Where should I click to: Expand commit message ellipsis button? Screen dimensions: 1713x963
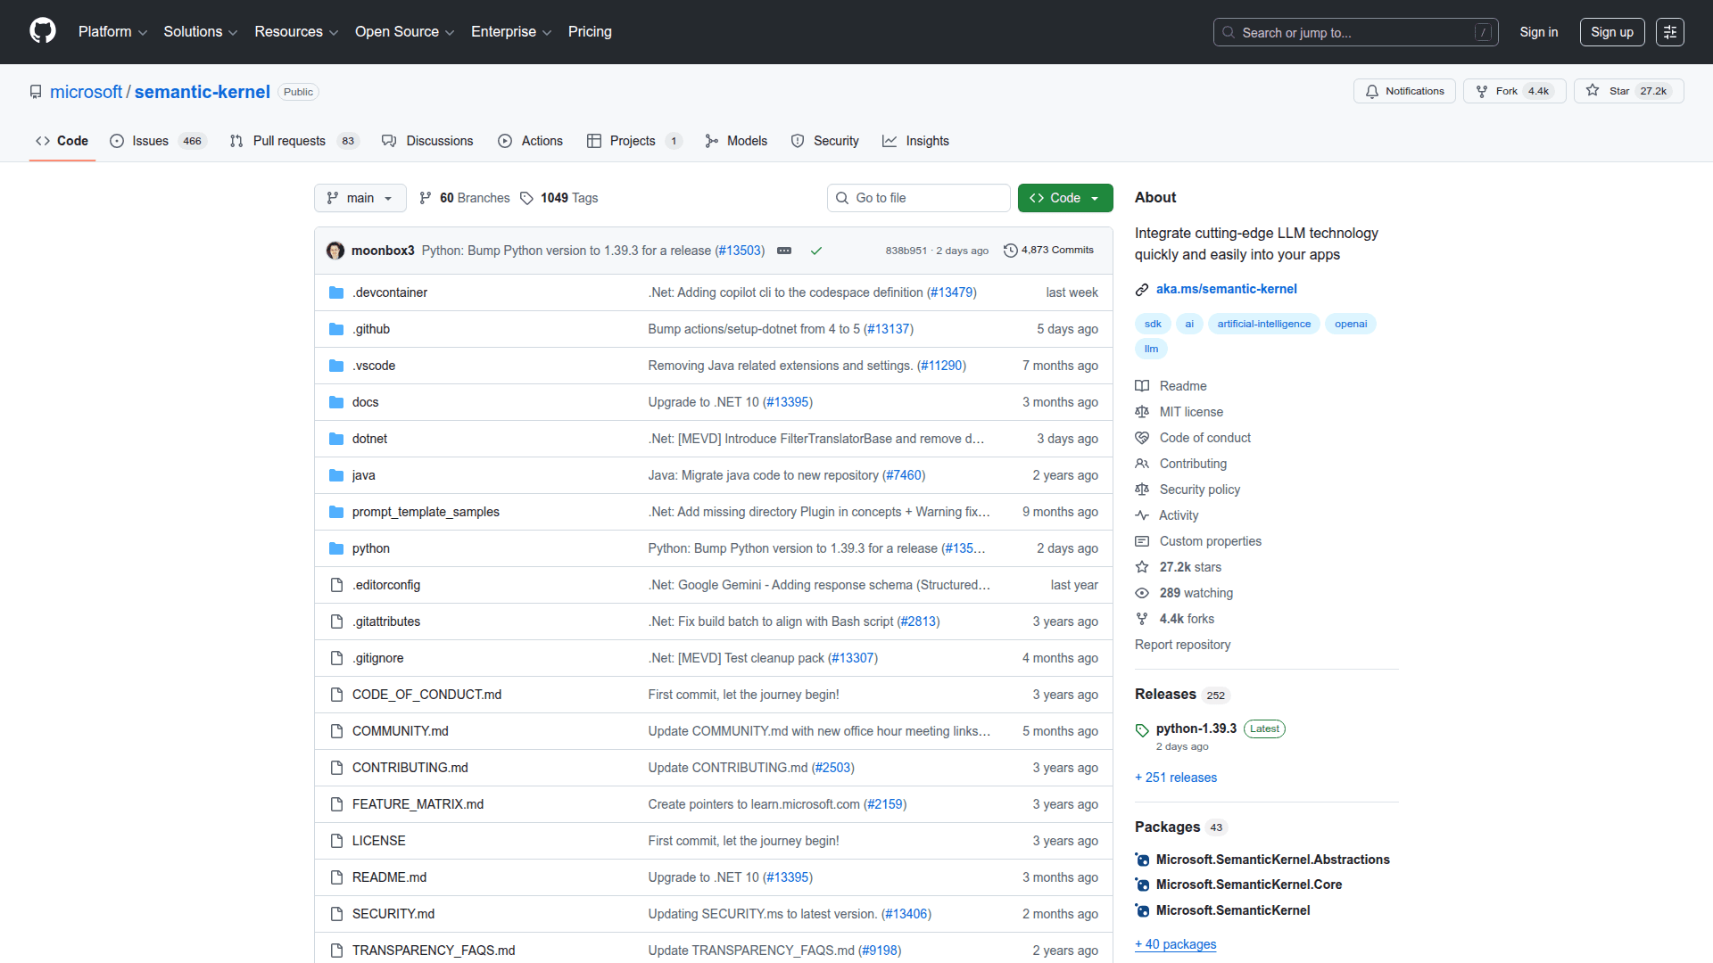[784, 251]
